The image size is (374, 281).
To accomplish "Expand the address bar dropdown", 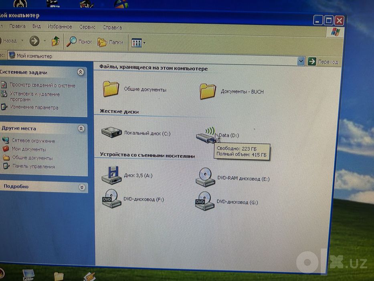I will (x=301, y=61).
